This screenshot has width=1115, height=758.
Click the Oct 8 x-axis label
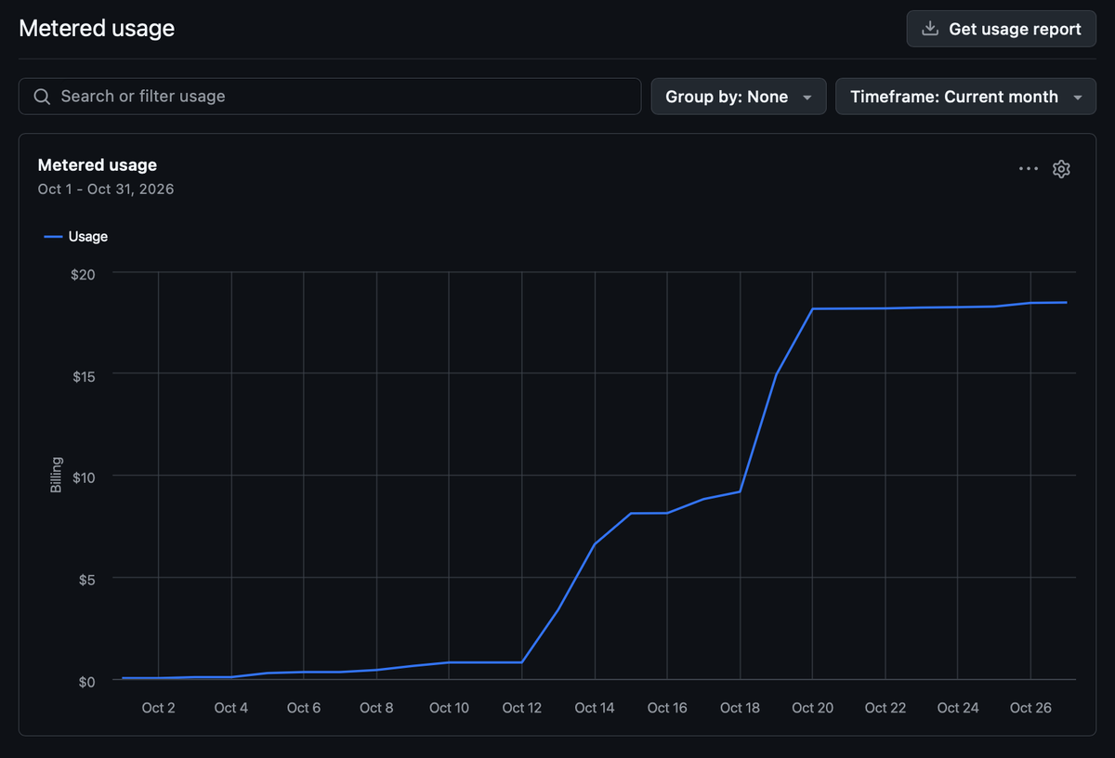point(376,708)
